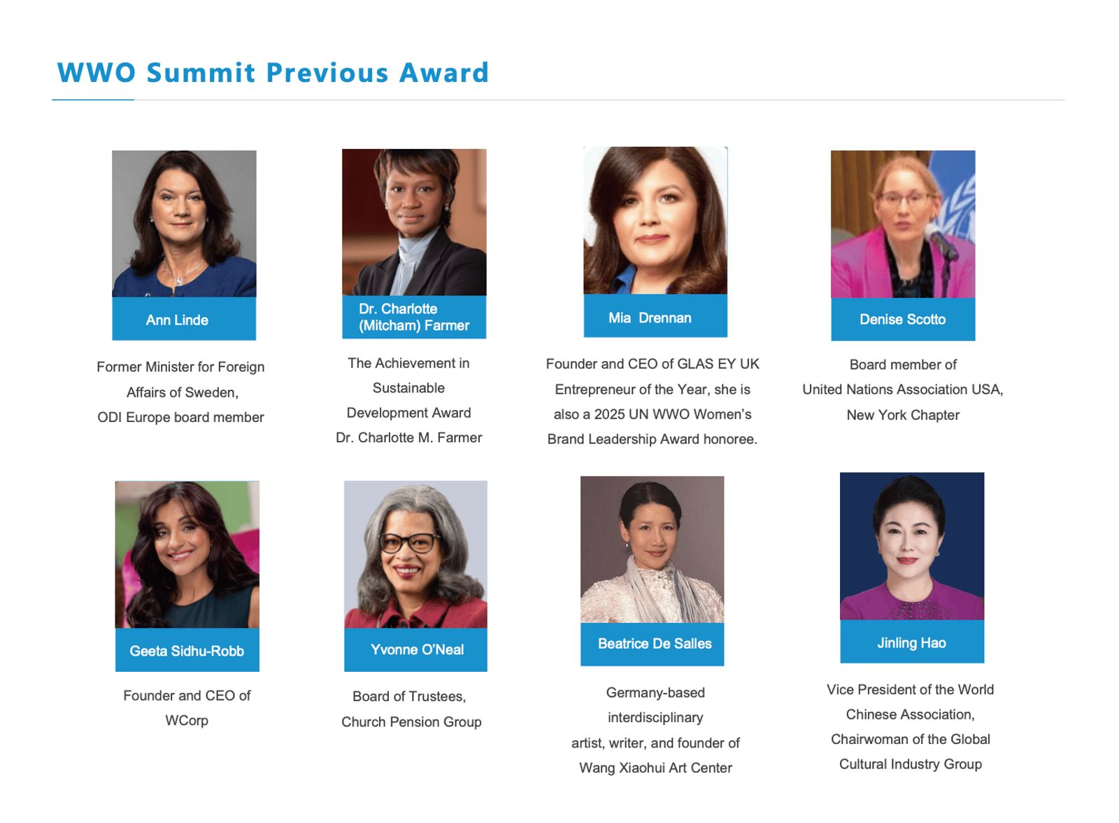Select the Dr. Charlotte (Mitcham) Farmer name banner
This screenshot has width=1119, height=823.
tap(414, 317)
